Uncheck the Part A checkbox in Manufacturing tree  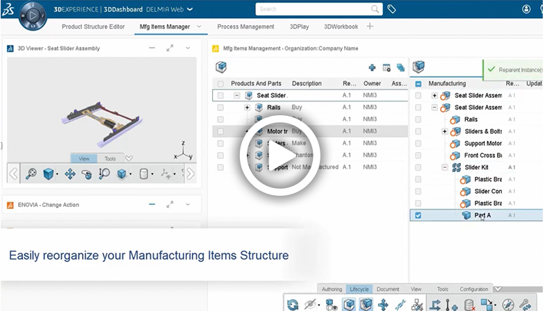(419, 215)
